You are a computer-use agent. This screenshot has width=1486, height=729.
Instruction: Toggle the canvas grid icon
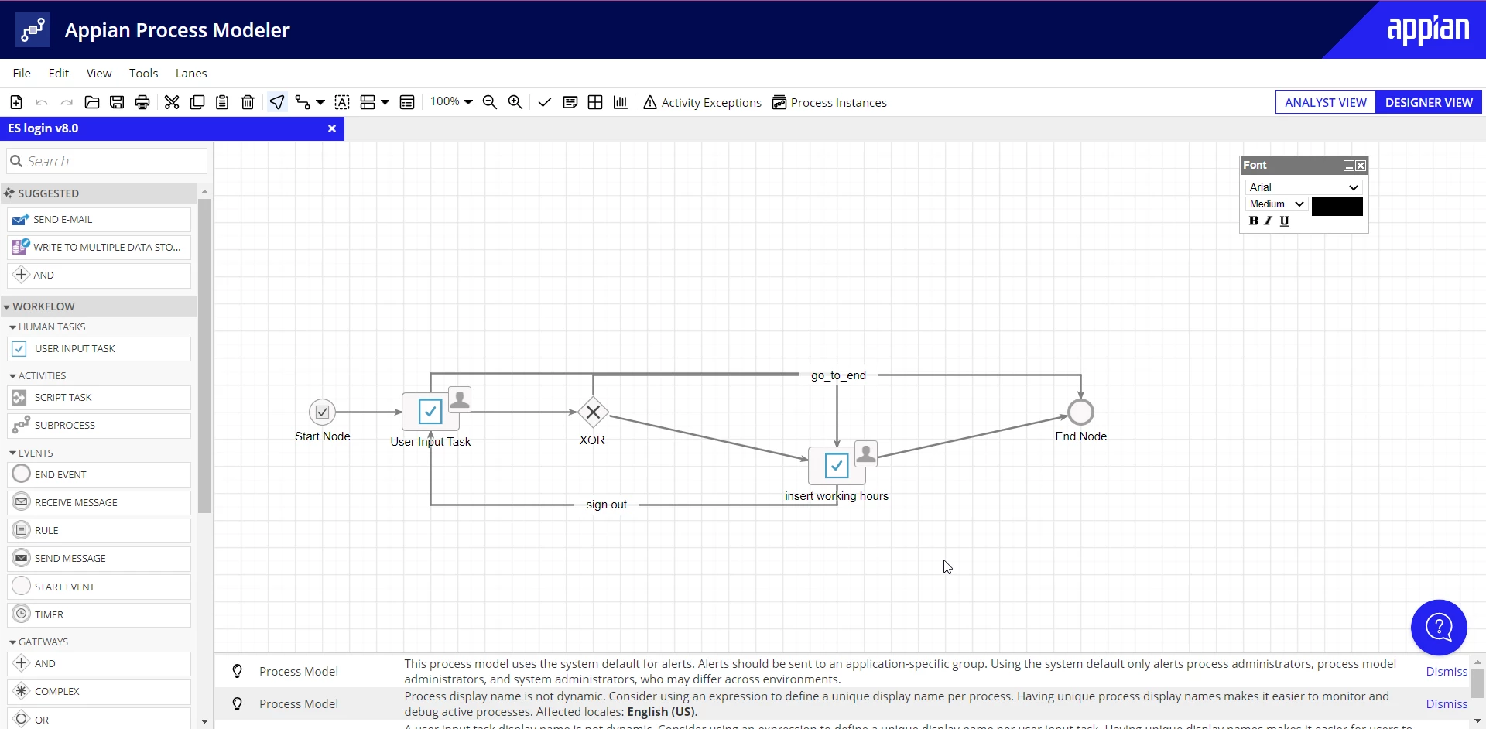pos(595,102)
